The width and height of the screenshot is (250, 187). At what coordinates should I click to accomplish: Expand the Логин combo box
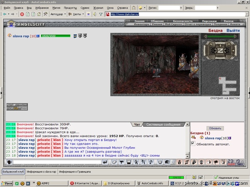click(181, 7)
